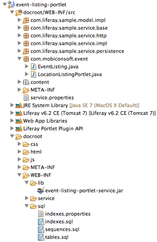Expand the service folder arrow
Viewport: 157px width, 242px height.
(x=27, y=198)
